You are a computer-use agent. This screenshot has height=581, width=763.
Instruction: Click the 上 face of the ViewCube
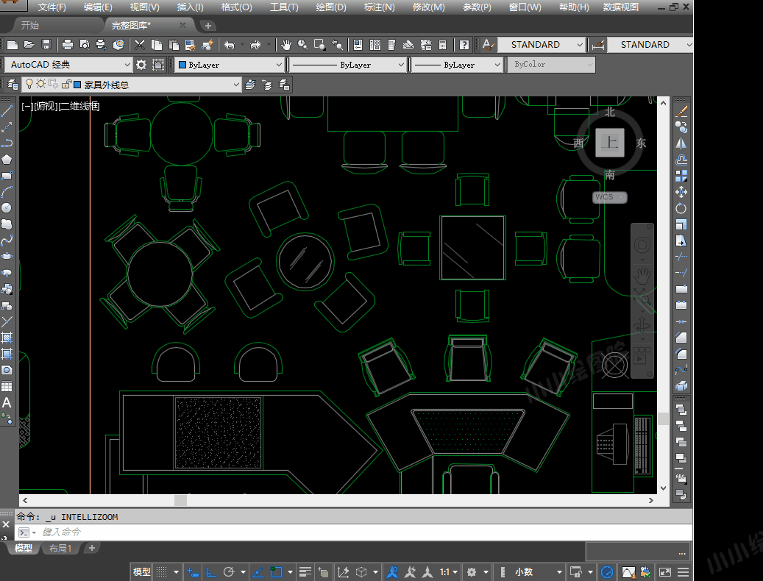pos(610,143)
